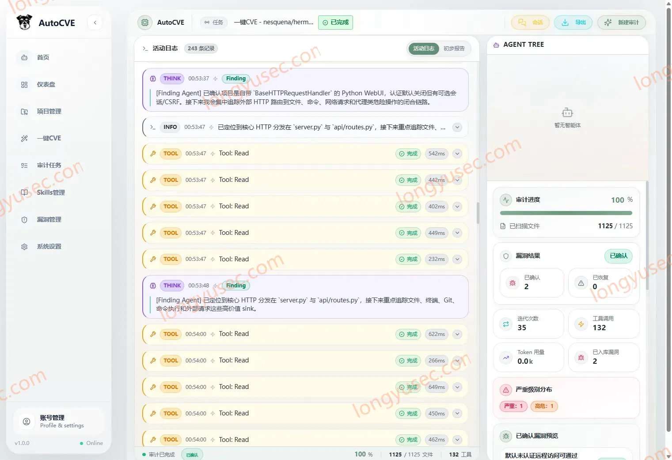
Task: Click the 工具调用 lightning icon
Action: pos(581,324)
